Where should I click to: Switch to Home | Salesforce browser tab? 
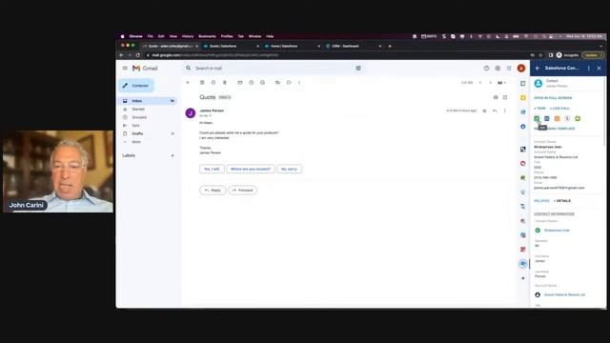293,46
